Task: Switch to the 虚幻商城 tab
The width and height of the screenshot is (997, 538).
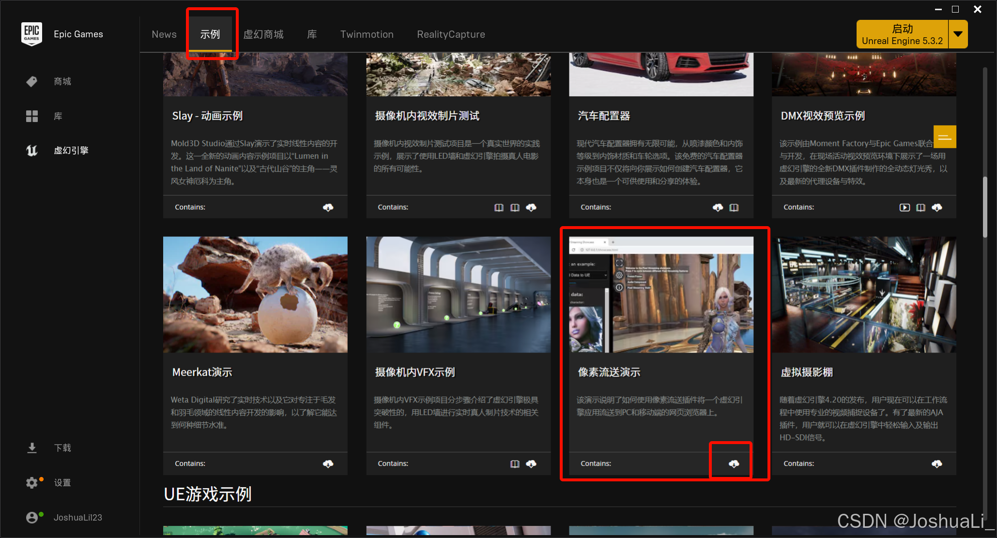Action: coord(263,34)
